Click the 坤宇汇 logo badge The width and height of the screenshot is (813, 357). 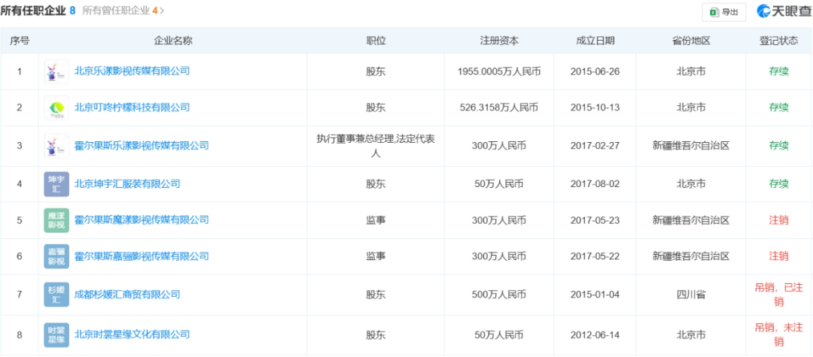click(56, 183)
